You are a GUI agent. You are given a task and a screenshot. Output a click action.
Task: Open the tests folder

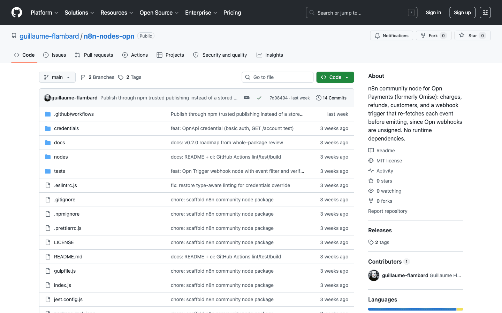[59, 171]
